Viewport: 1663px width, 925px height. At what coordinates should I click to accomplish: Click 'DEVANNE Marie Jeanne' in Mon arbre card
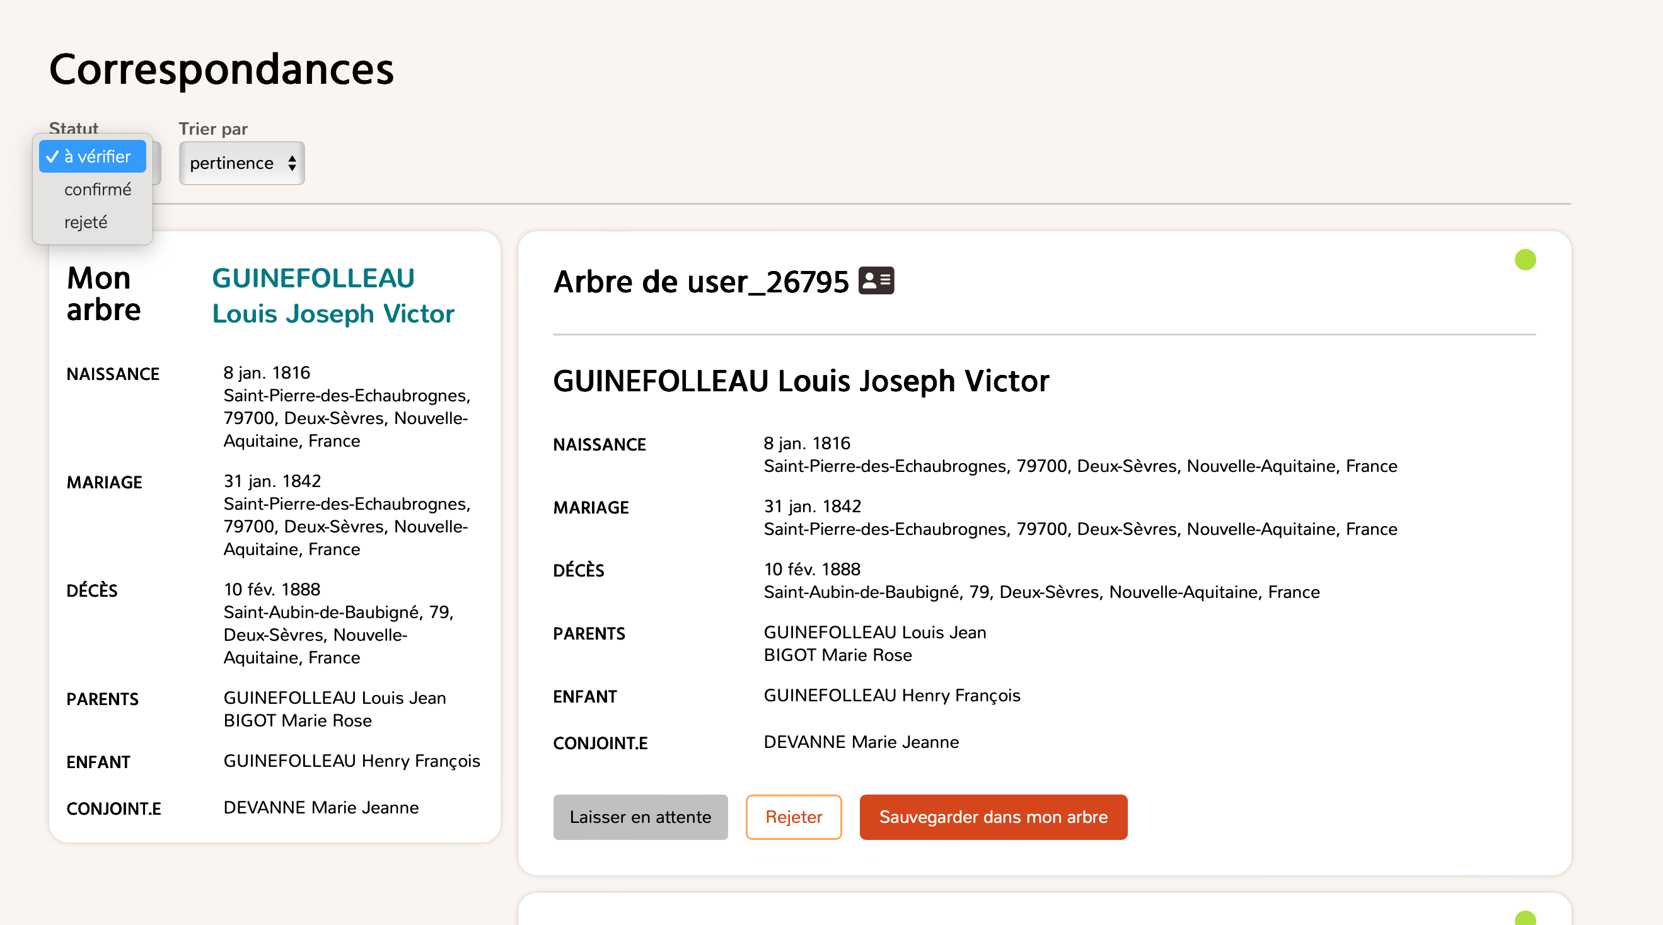(x=321, y=808)
